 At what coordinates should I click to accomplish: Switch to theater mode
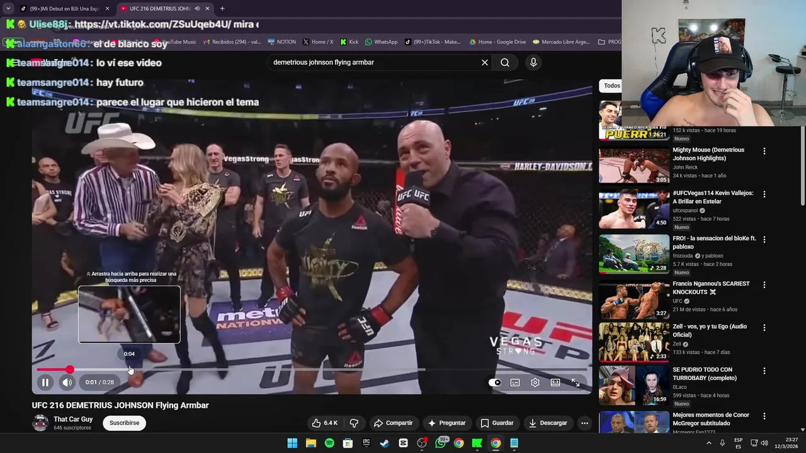pos(555,383)
